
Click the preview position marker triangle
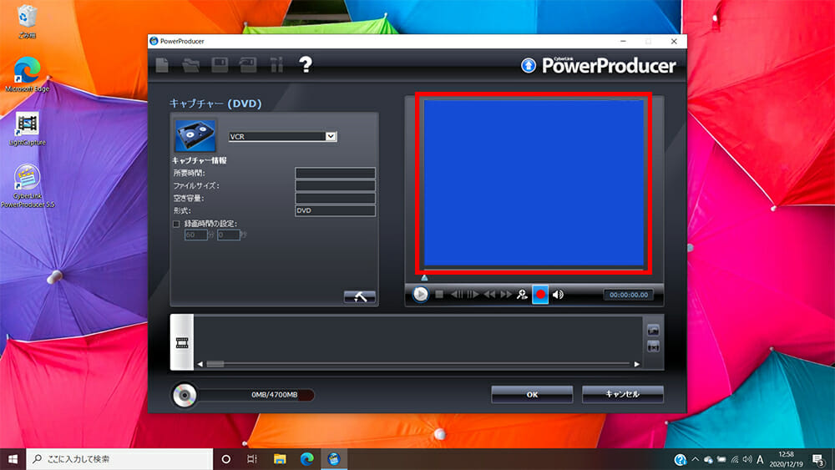pyautogui.click(x=424, y=278)
